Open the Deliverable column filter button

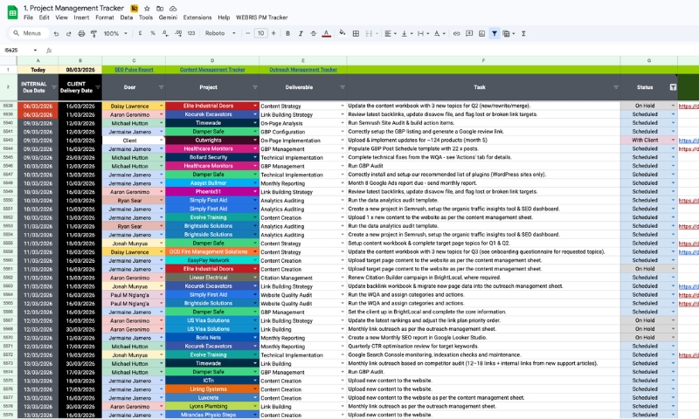click(343, 87)
